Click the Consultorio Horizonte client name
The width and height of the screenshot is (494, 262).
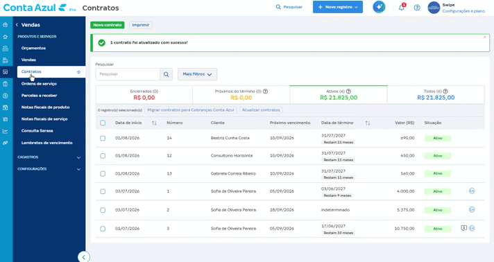[x=232, y=156]
